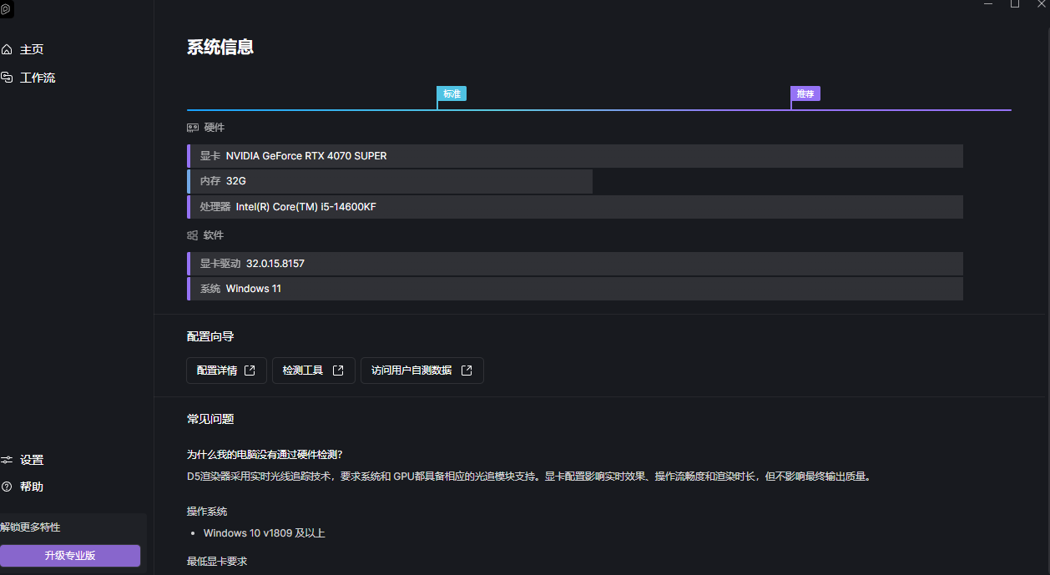Launch the 检测工具 link button
Image resolution: width=1050 pixels, height=575 pixels.
pyautogui.click(x=313, y=371)
